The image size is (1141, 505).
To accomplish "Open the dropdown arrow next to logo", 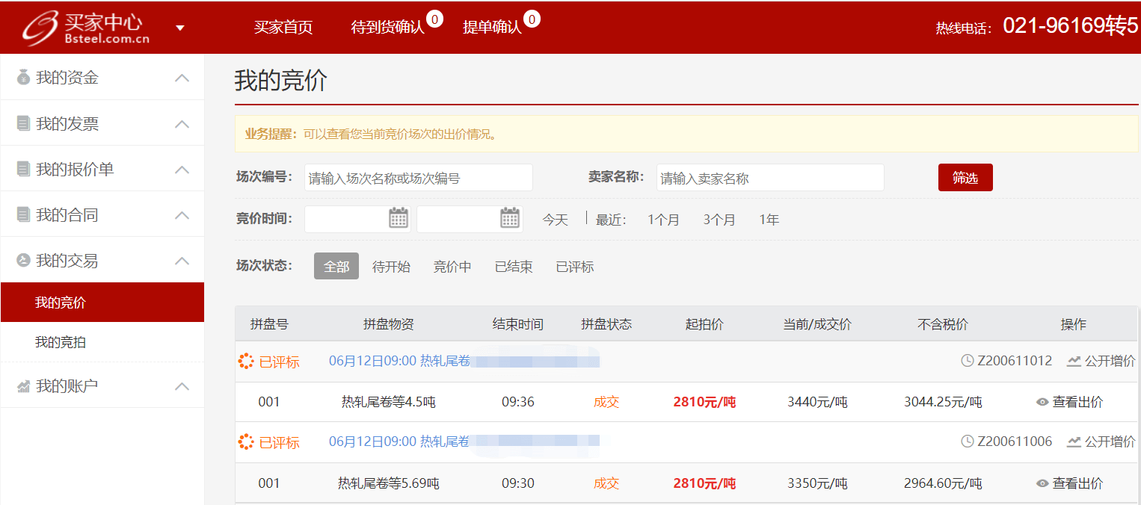I will pos(179,28).
